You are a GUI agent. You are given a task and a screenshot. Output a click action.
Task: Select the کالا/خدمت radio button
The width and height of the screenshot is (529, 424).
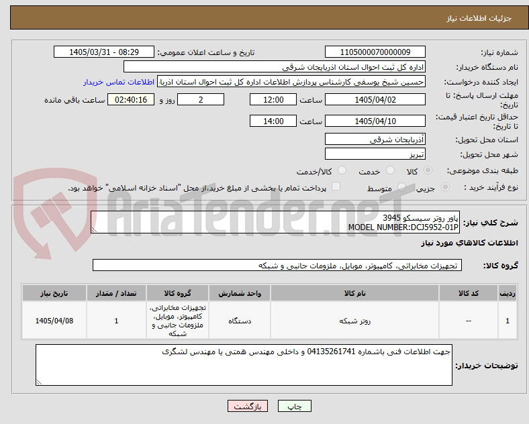[x=342, y=170]
